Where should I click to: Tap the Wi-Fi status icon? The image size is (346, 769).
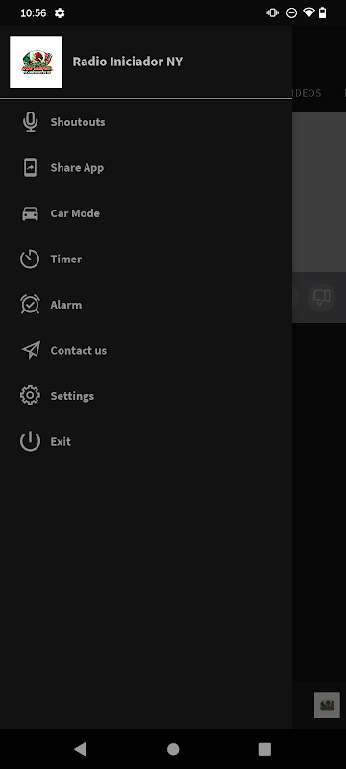(309, 12)
